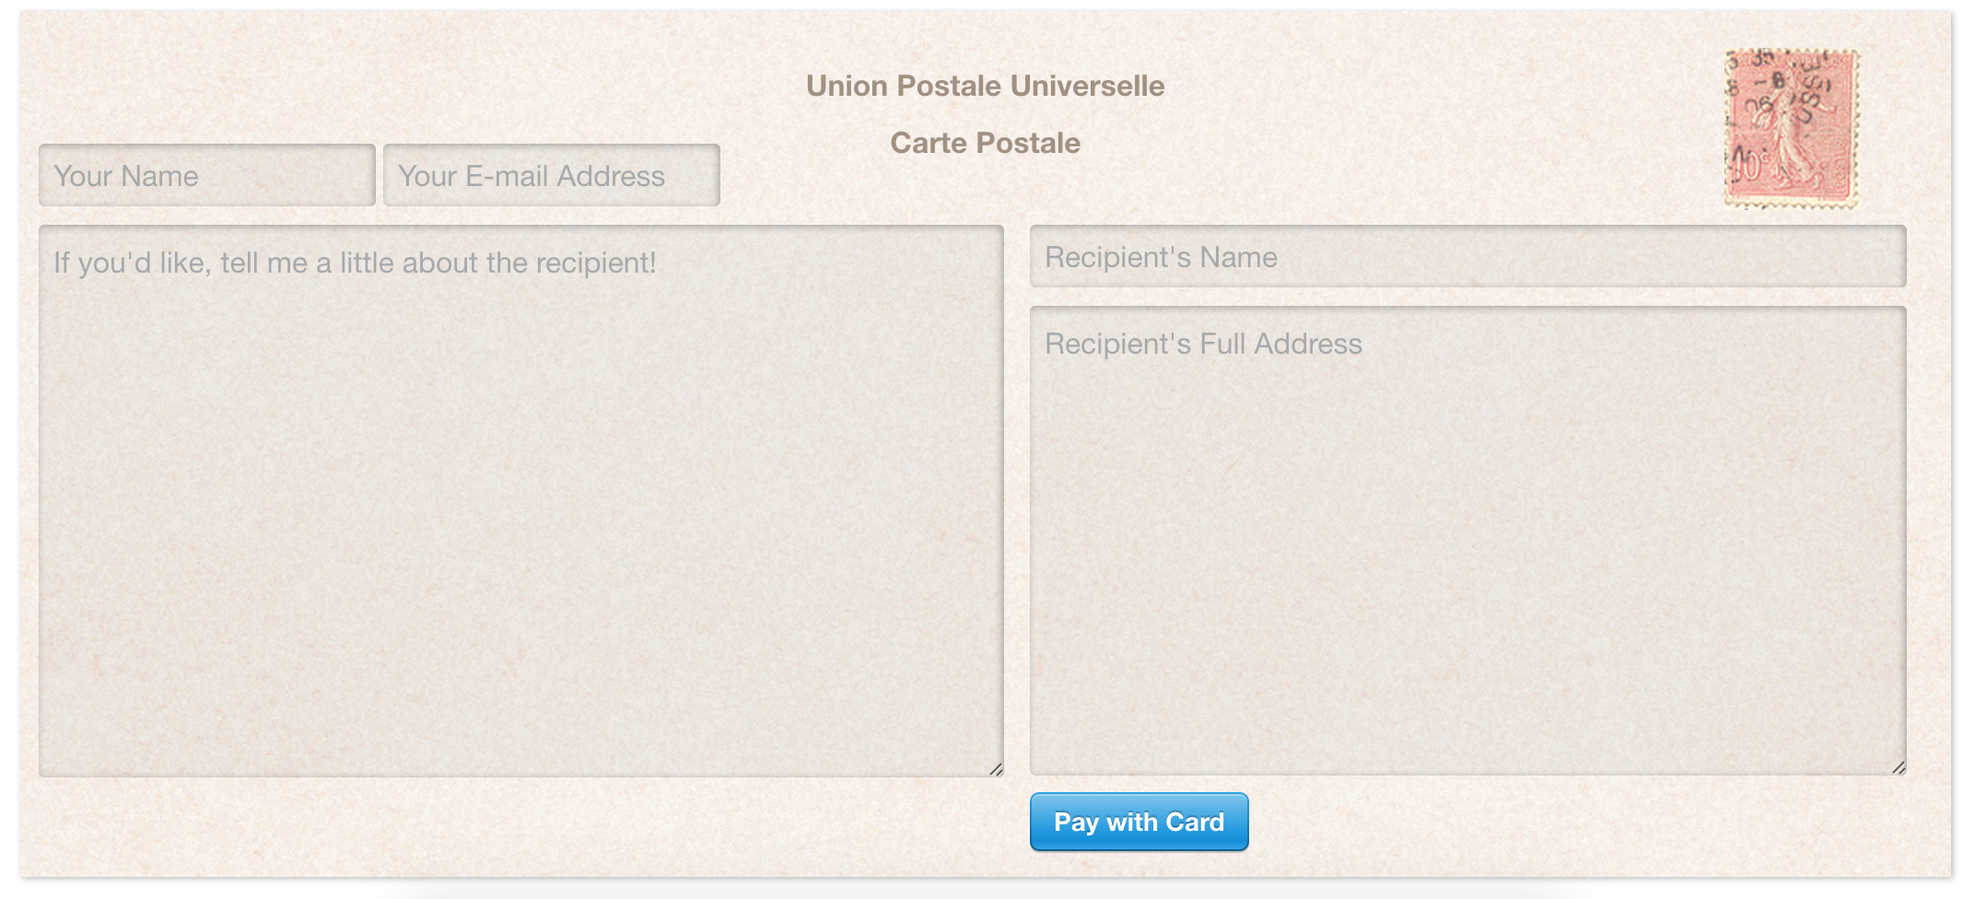Click the resize grip of the address textarea
This screenshot has height=899, width=1975.
click(x=1899, y=766)
